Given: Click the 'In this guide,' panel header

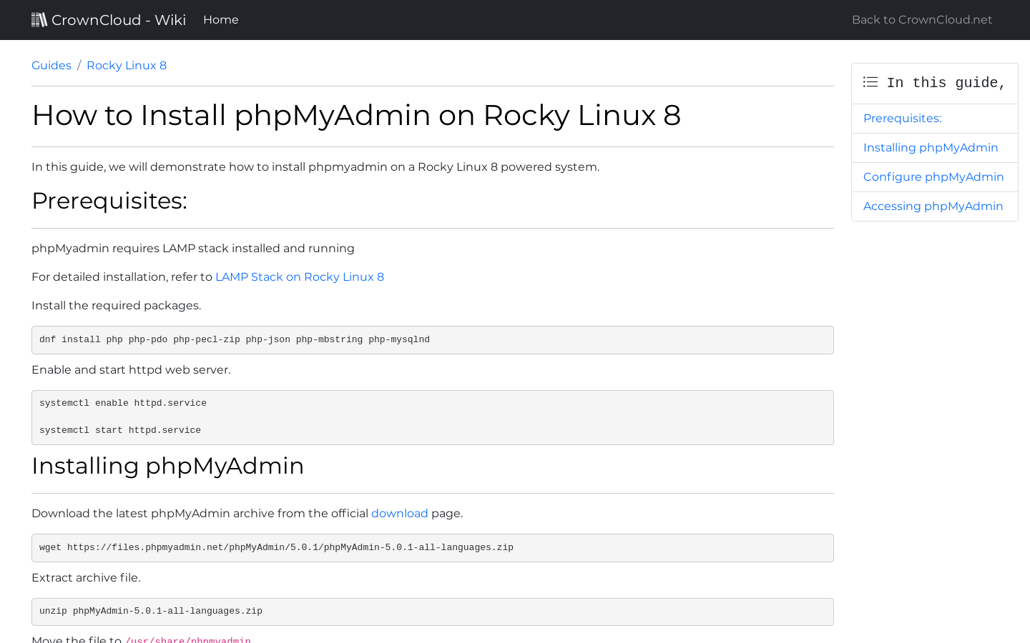Looking at the screenshot, I should 944,82.
